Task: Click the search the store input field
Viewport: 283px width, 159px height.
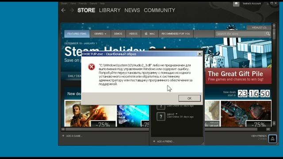Action: [x=240, y=34]
